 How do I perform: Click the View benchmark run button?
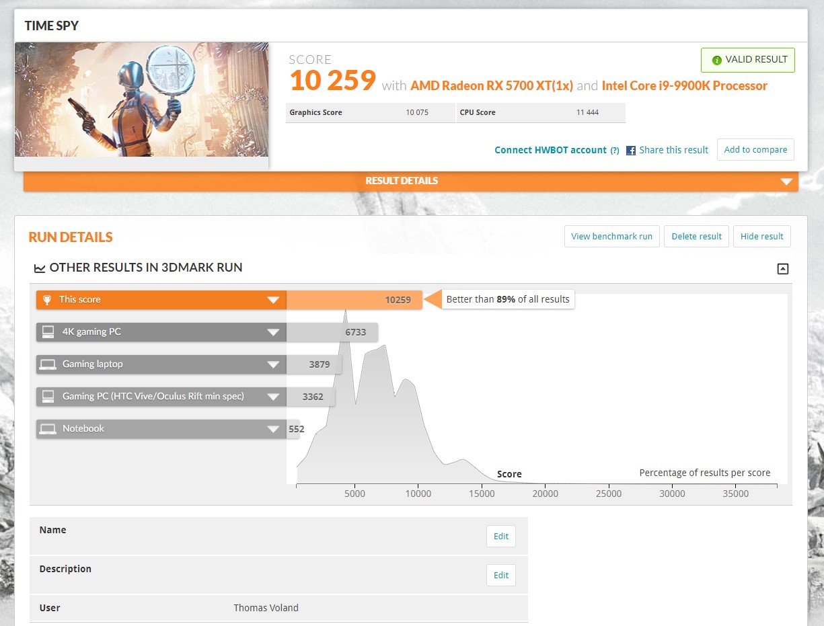(x=612, y=236)
